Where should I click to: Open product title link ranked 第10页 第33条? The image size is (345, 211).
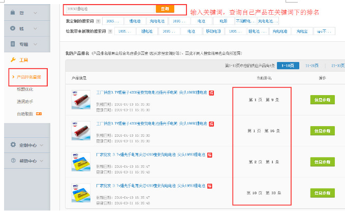pyautogui.click(x=151, y=186)
